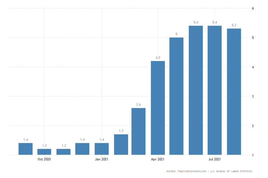Click the Jan 2021 x-axis label
The image size is (268, 178).
click(x=102, y=159)
